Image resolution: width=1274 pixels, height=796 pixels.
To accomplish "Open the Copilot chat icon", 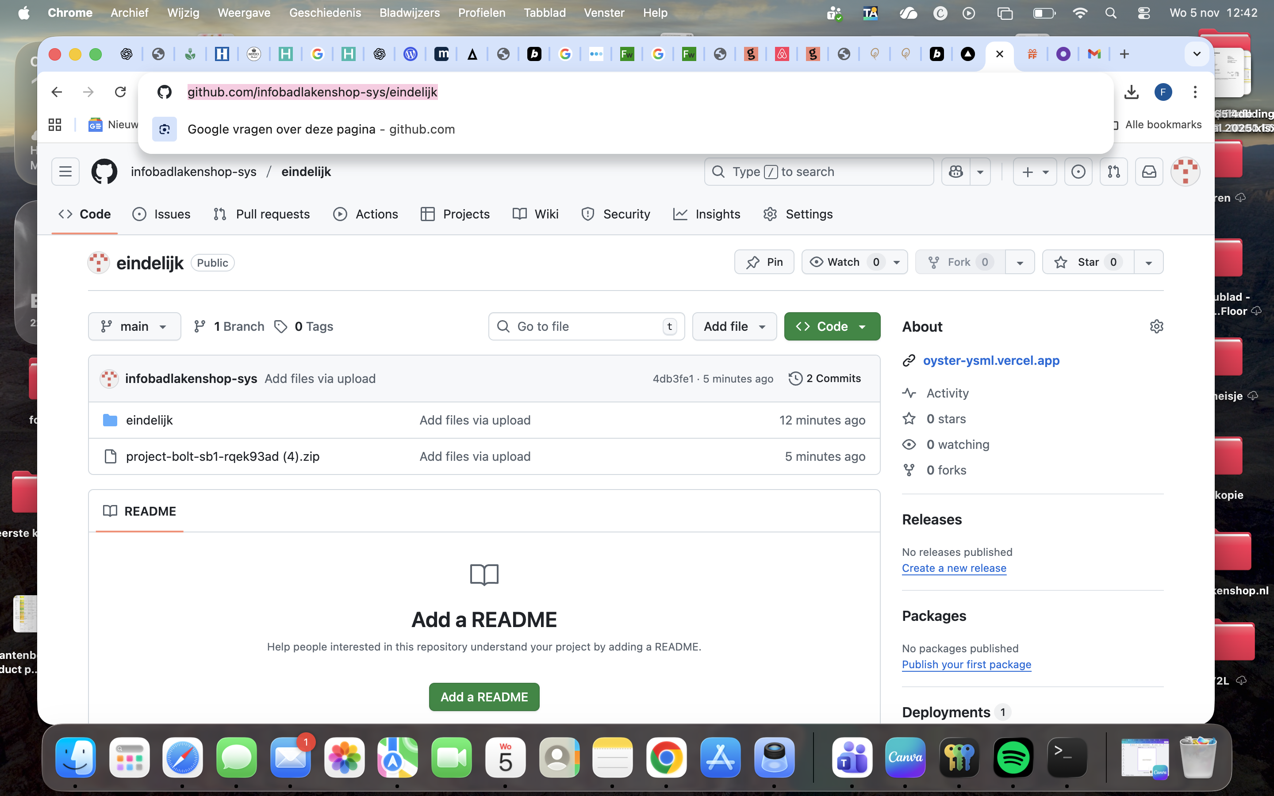I will tap(956, 172).
